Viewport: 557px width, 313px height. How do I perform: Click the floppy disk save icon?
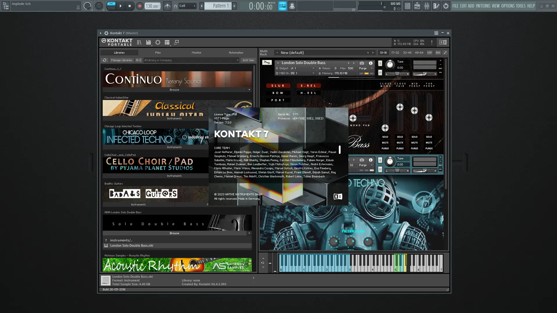coord(149,42)
